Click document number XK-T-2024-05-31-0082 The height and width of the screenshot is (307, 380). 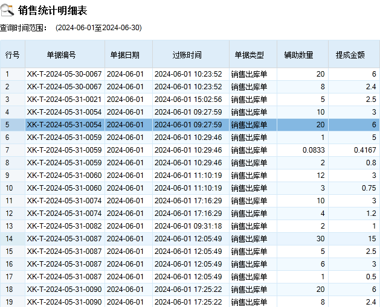[64, 226]
